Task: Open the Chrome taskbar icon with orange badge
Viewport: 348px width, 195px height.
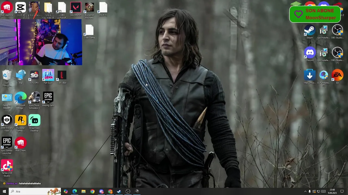Action: point(110,191)
